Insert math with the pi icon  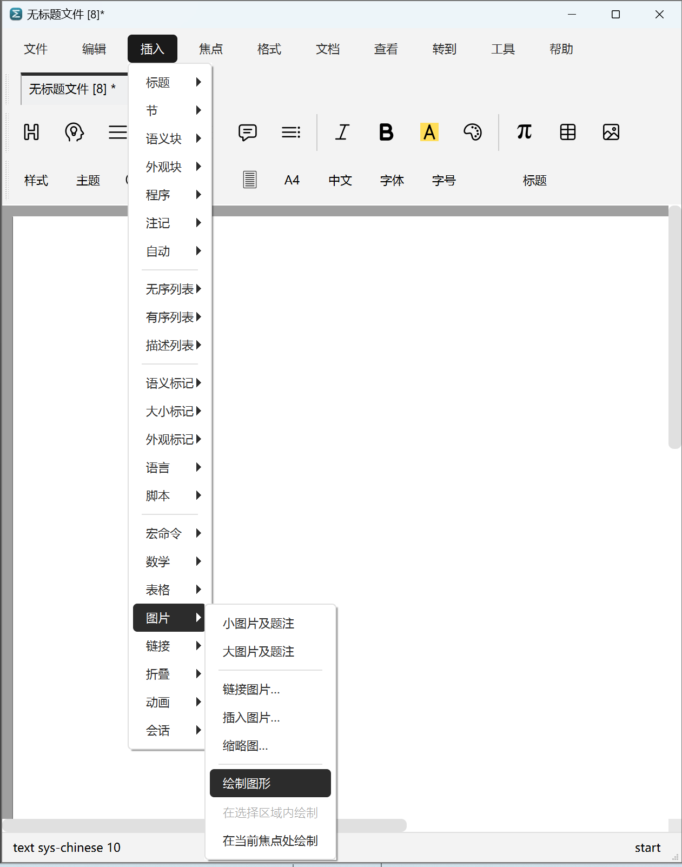tap(524, 132)
